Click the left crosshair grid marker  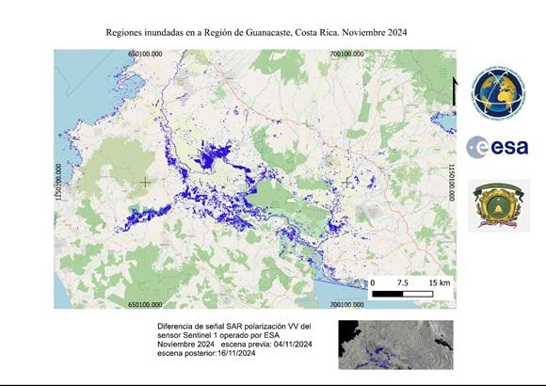[x=145, y=183]
